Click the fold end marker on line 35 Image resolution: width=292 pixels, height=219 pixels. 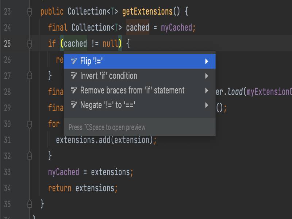[30, 204]
